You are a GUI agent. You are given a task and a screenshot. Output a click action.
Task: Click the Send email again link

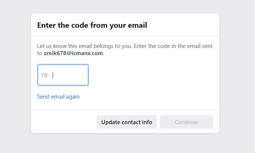click(58, 97)
